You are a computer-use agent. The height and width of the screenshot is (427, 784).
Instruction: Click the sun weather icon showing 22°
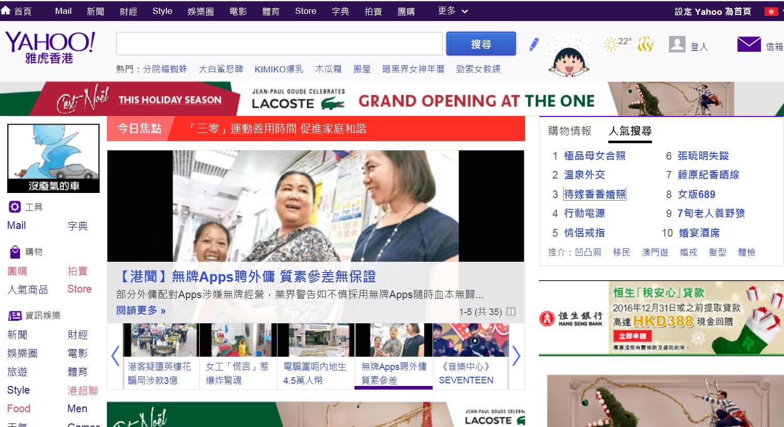pos(612,44)
